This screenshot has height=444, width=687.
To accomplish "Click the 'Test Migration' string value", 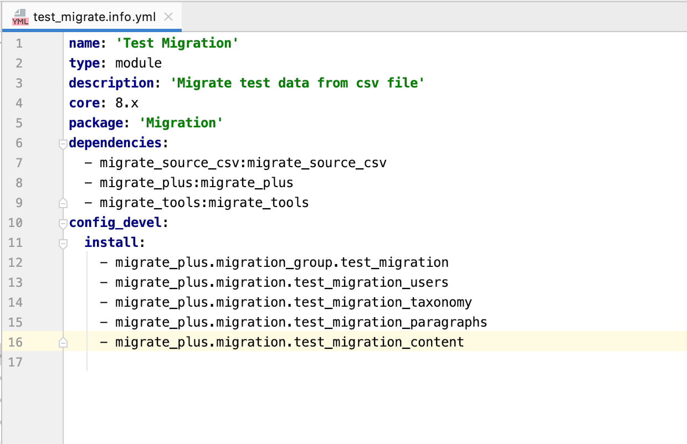I will [177, 43].
